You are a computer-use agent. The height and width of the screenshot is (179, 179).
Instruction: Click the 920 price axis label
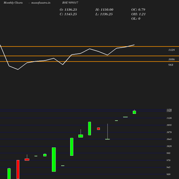168,174
